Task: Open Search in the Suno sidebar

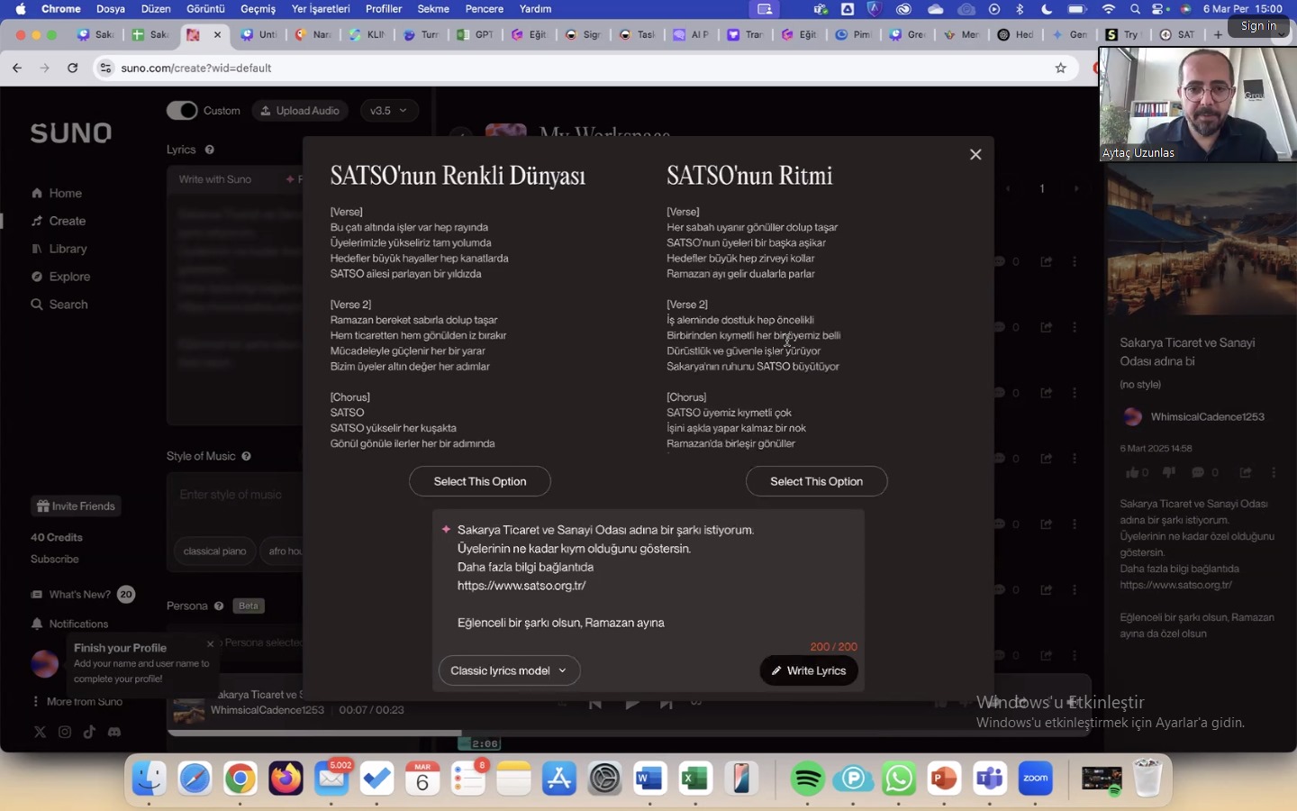Action: tap(68, 305)
